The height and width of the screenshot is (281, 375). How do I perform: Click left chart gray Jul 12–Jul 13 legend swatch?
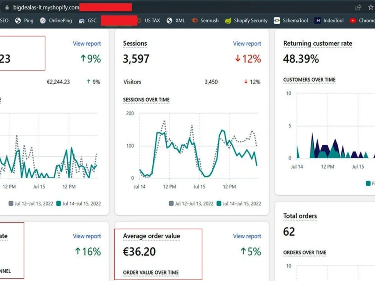click(x=11, y=203)
